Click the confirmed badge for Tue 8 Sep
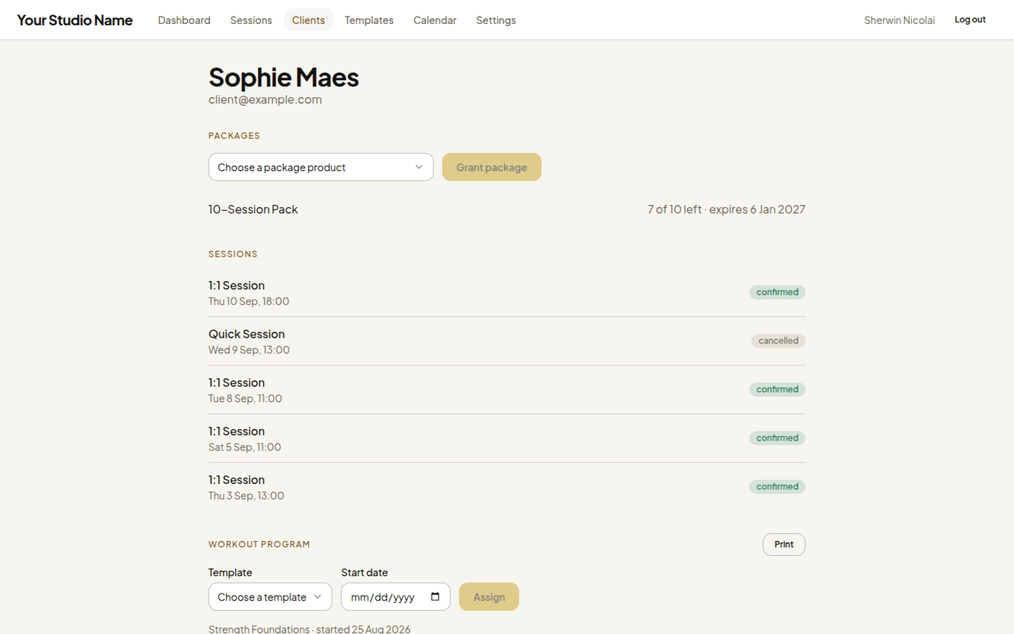1014x634 pixels. tap(777, 390)
